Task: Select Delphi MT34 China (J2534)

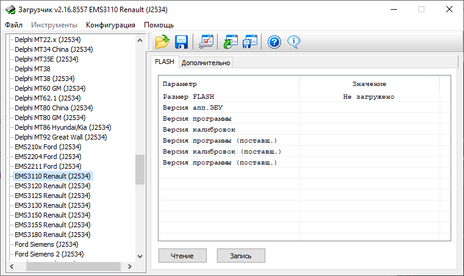Action: (54, 49)
